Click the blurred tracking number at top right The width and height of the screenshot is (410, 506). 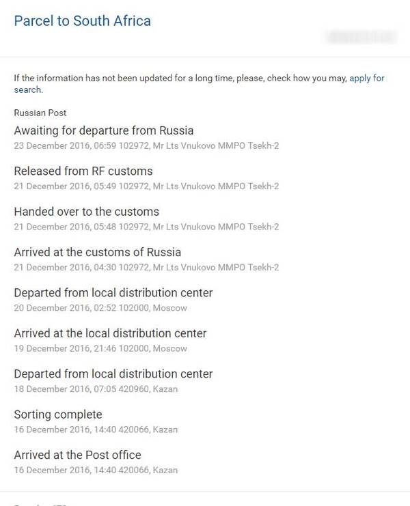tap(361, 36)
